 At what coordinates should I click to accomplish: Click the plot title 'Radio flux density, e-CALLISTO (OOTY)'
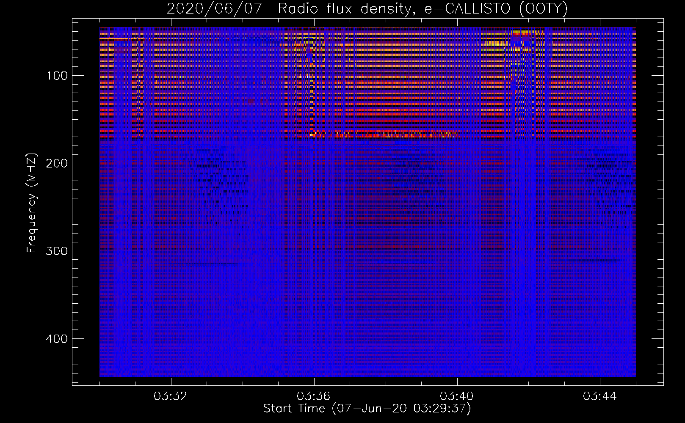point(423,8)
